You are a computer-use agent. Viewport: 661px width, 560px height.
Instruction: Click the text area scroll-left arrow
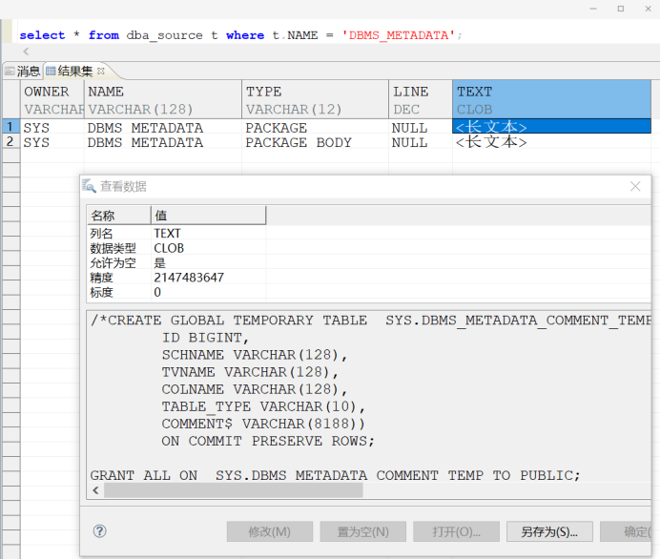[x=96, y=490]
